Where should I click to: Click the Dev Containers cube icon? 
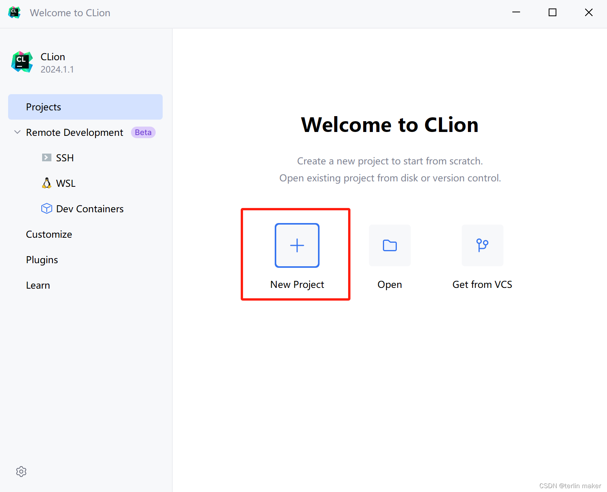(x=47, y=208)
